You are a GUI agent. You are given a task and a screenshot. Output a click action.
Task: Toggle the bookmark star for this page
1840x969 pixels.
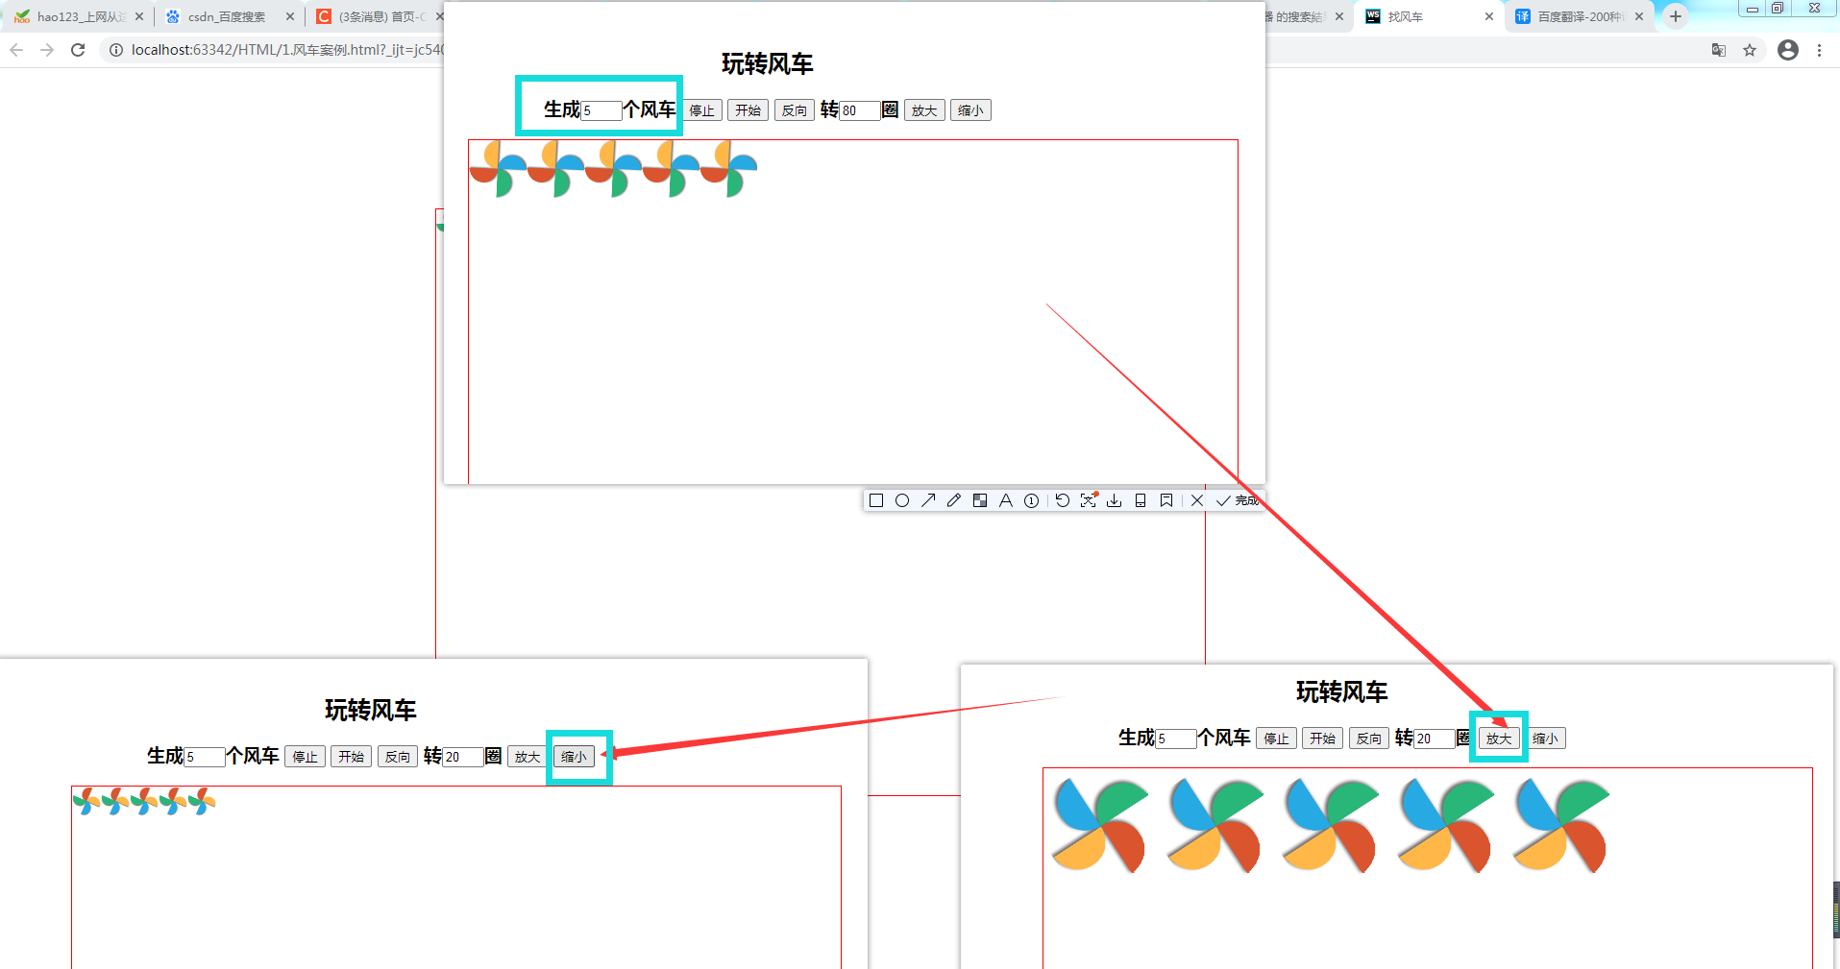[1751, 49]
